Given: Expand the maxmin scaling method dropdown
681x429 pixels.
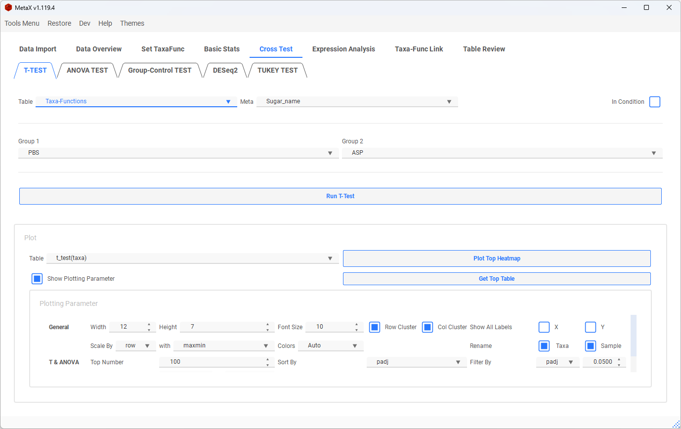Looking at the screenshot, I should [224, 345].
